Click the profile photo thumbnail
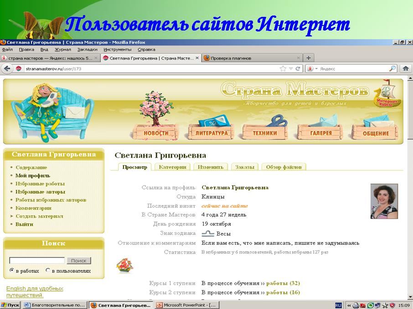413x309 pixels. tap(384, 201)
